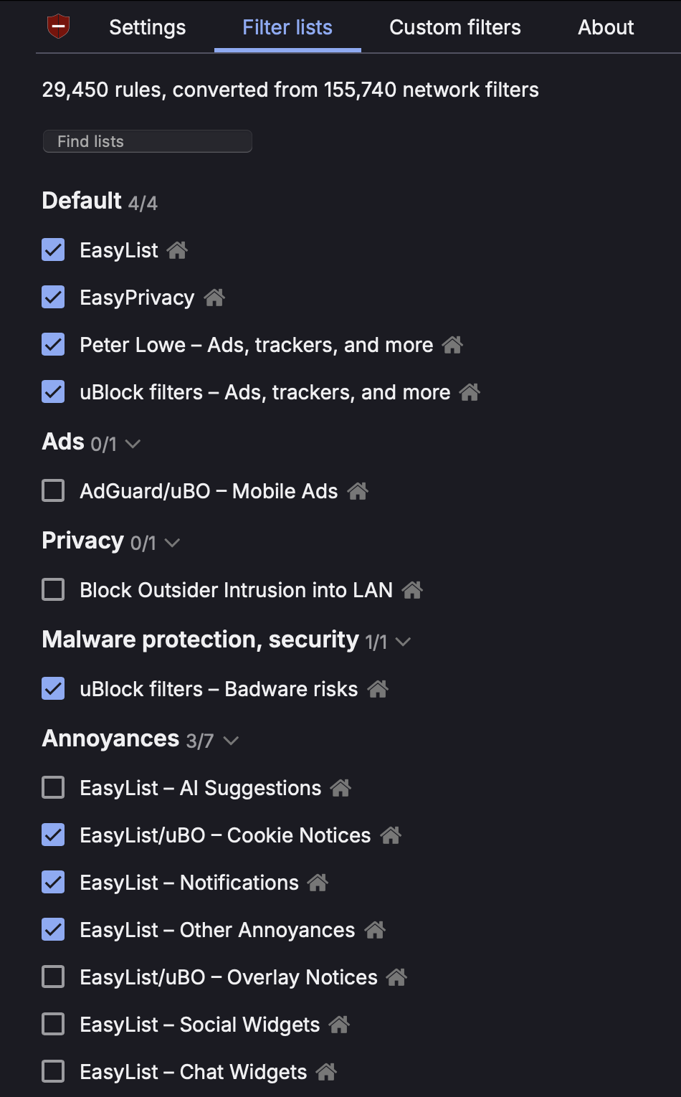Collapse the Ads section chevron
Image resolution: width=681 pixels, height=1097 pixels.
click(132, 445)
